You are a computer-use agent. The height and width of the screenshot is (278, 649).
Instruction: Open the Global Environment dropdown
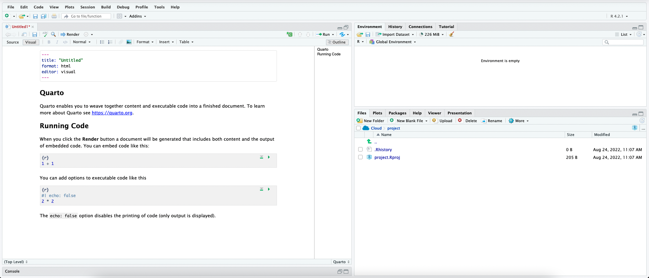pos(393,42)
